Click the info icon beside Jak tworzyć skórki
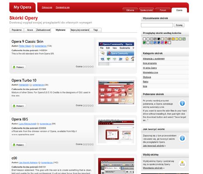This screenshot has width=203, height=174. [x=182, y=138]
